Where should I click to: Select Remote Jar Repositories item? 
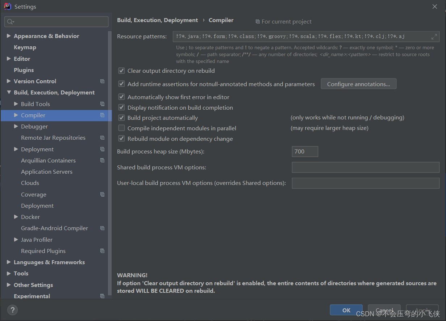pos(53,138)
